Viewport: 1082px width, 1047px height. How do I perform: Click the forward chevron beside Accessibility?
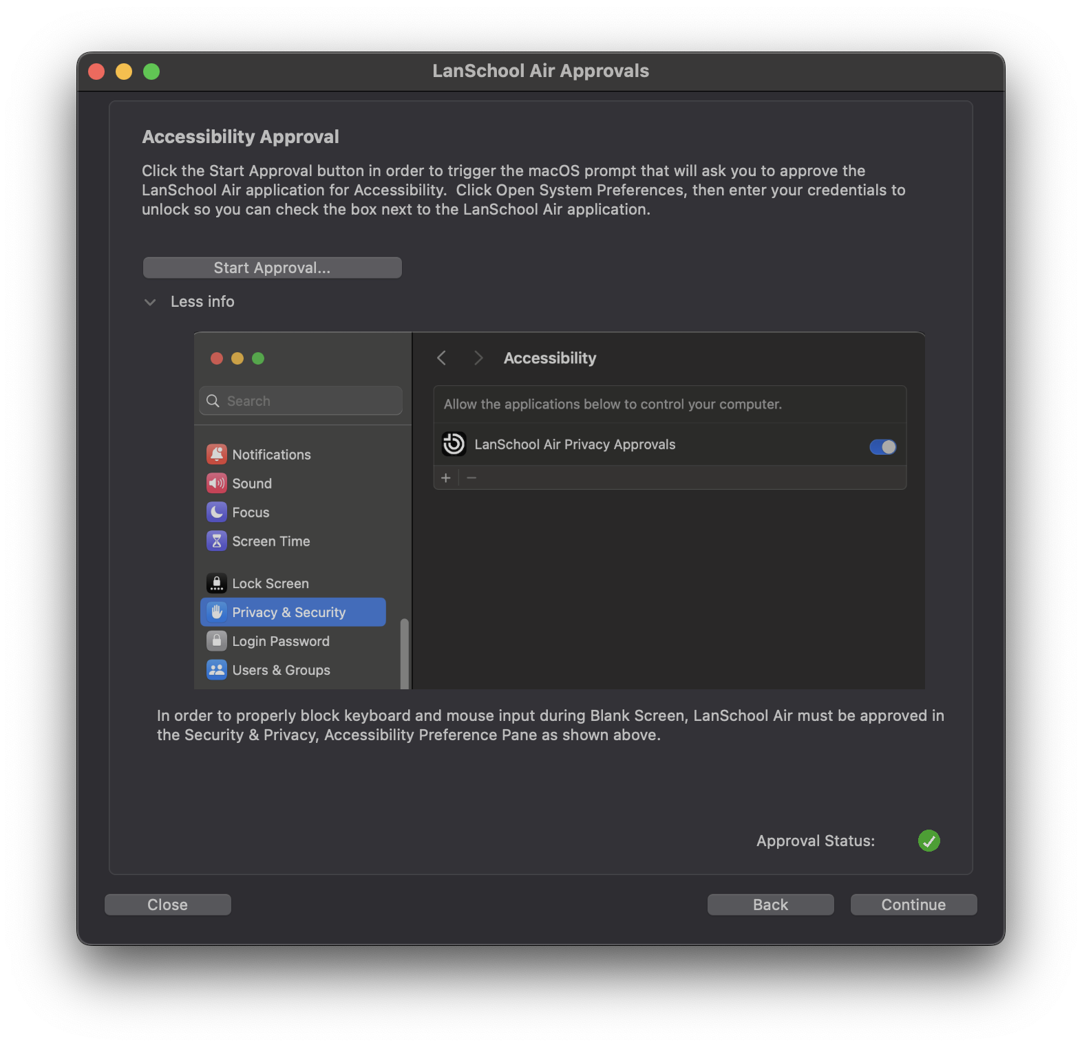[478, 358]
